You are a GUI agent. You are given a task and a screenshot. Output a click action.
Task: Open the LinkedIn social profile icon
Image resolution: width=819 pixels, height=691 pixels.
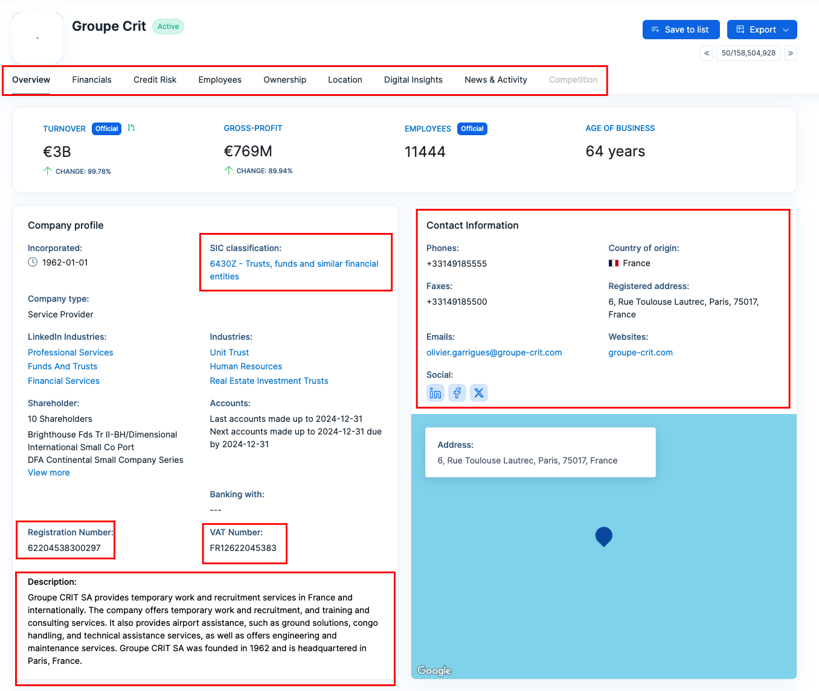(435, 393)
